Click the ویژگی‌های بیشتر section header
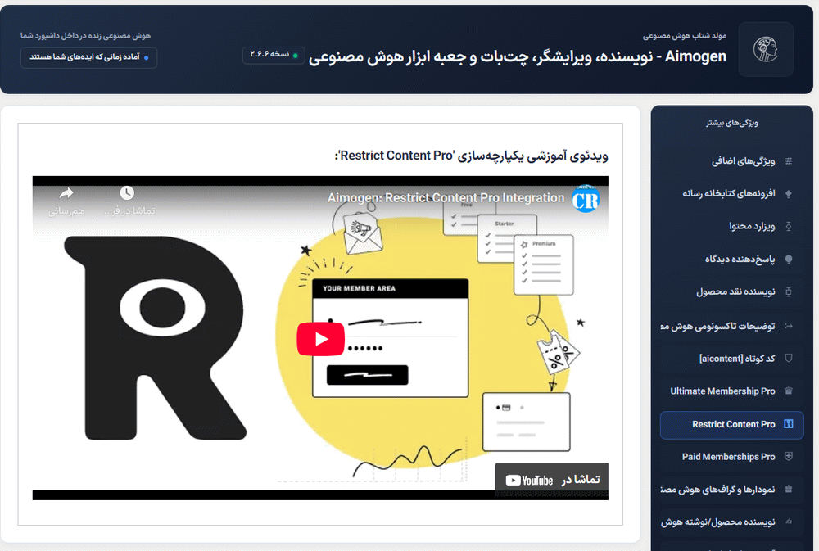 tap(731, 121)
